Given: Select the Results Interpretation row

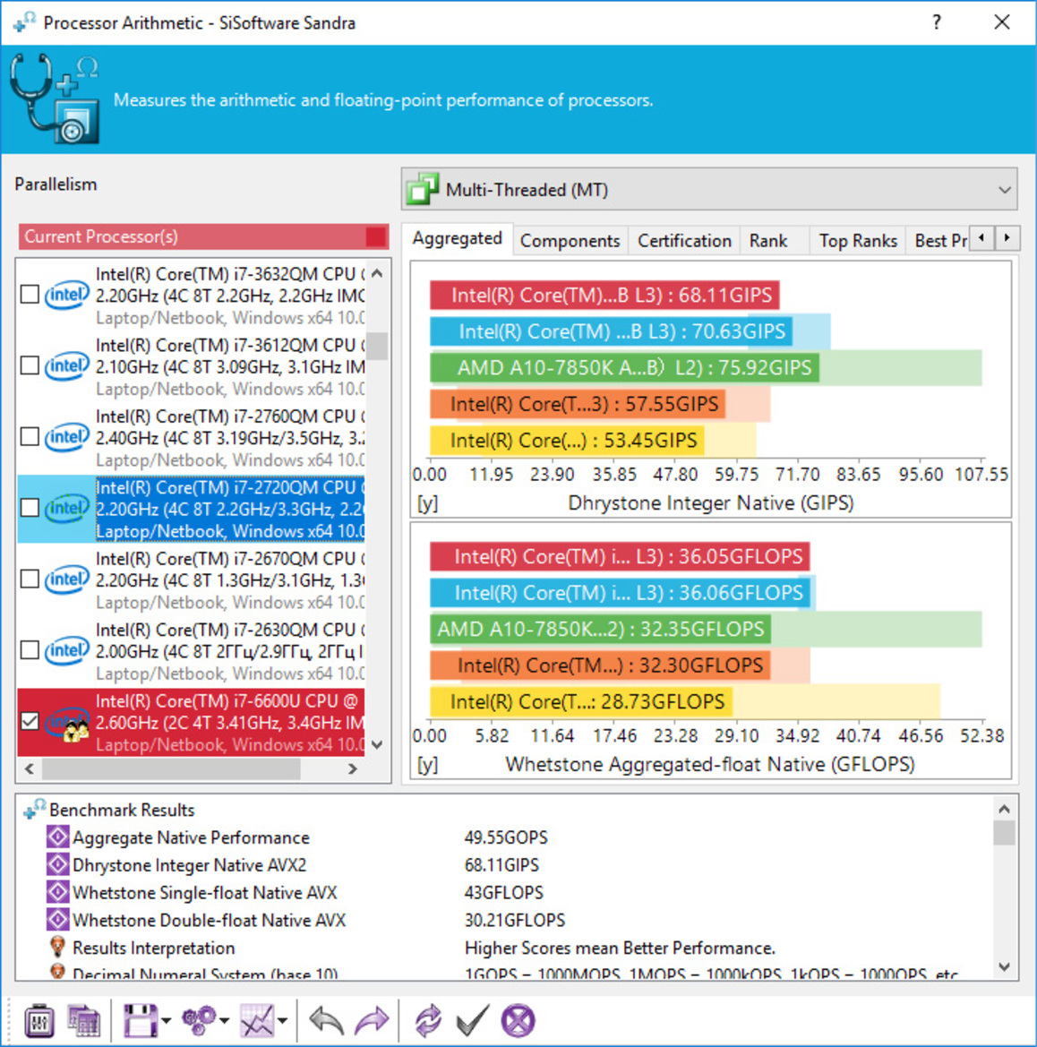Looking at the screenshot, I should pos(505,947).
